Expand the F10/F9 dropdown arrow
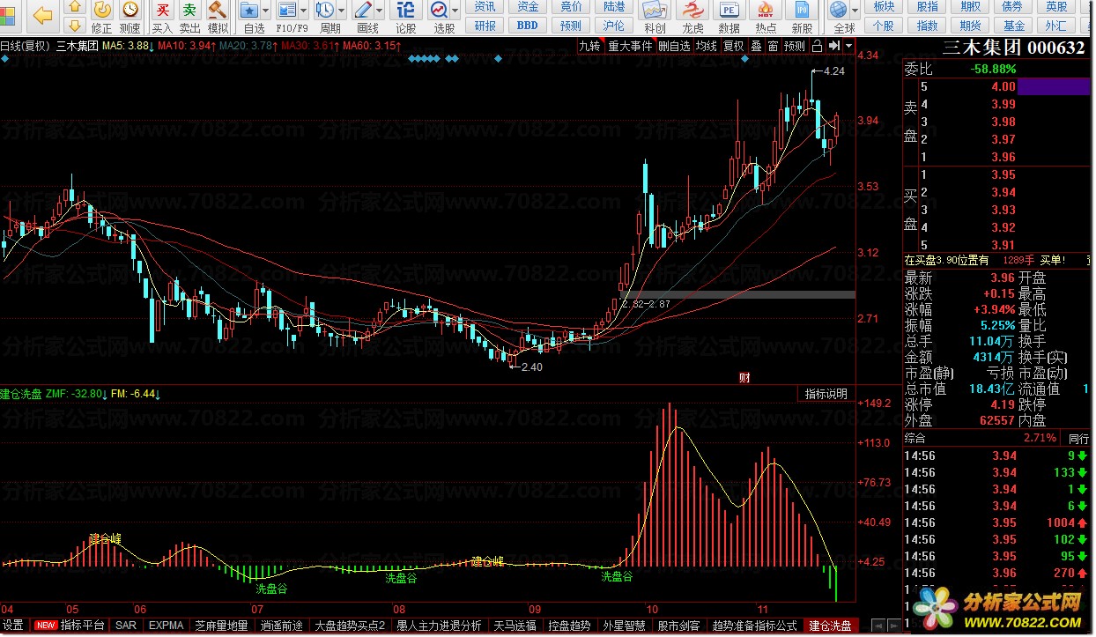The width and height of the screenshot is (1096, 637). tap(304, 11)
